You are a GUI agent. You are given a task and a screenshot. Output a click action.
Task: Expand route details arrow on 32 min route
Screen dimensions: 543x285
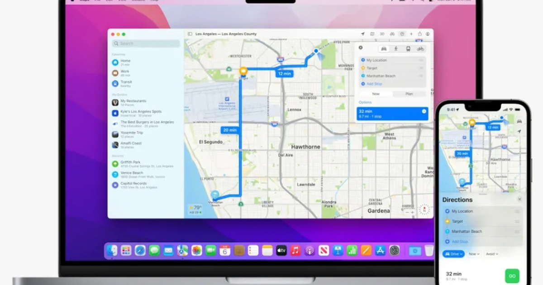(x=424, y=111)
